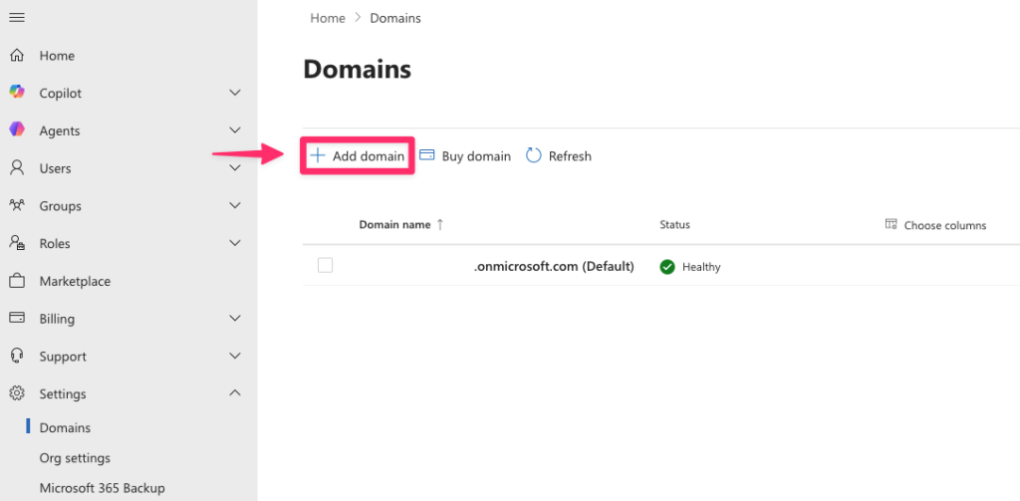Expand the Copilot menu chevron
The width and height of the screenshot is (1020, 501).
[x=235, y=93]
